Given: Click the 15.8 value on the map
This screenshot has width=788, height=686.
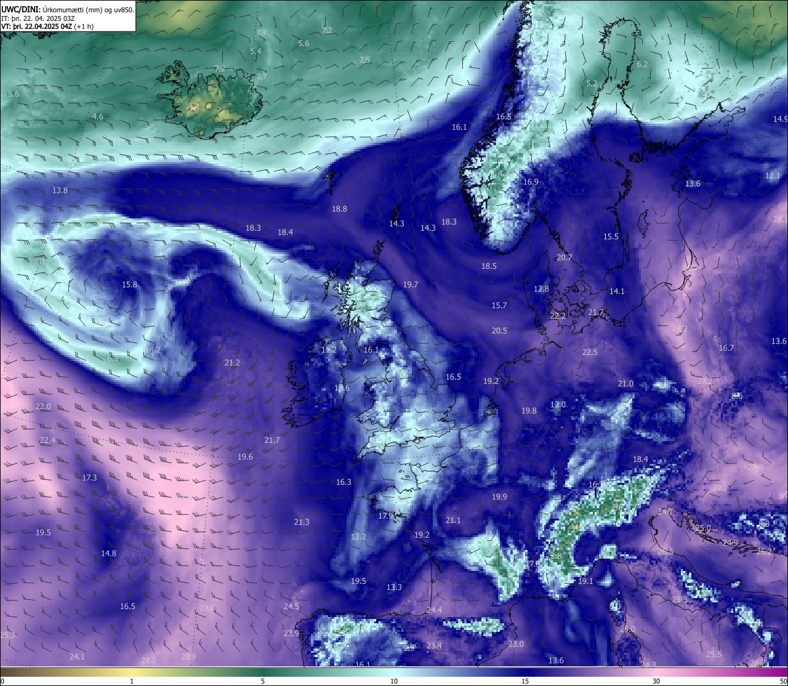Looking at the screenshot, I should point(129,285).
